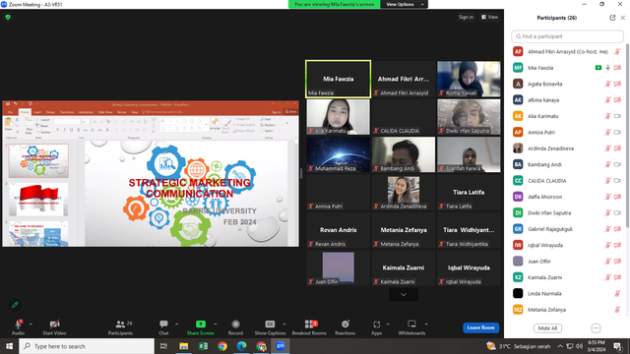Select Mia Fawzia's video tile
Screen dimensions: 630x354
point(339,79)
